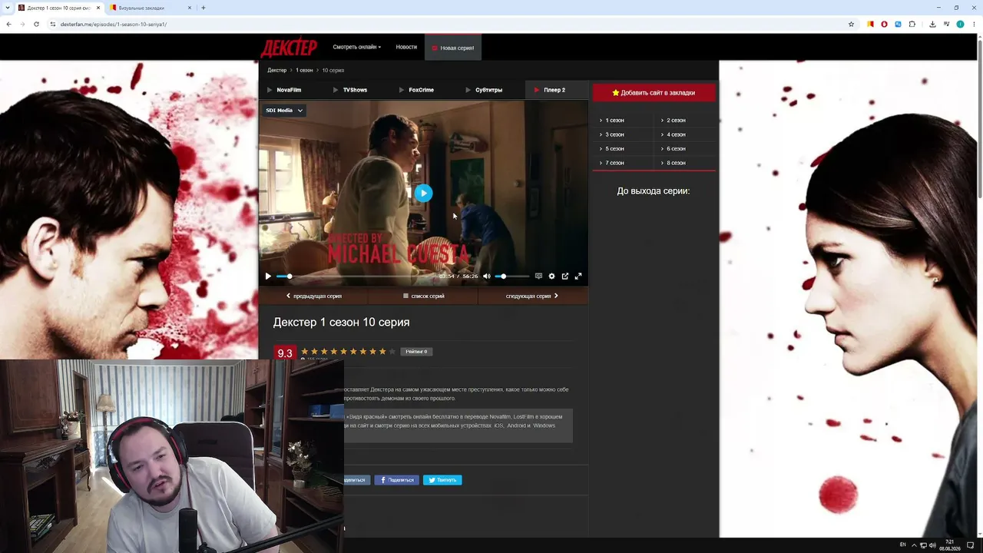This screenshot has height=553, width=983.
Task: Expand the Смотреть онлайн dropdown menu
Action: 357,47
